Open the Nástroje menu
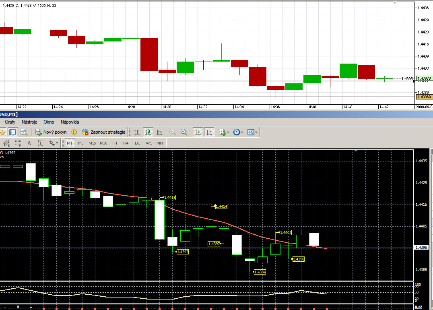This screenshot has height=310, width=433. [29, 122]
